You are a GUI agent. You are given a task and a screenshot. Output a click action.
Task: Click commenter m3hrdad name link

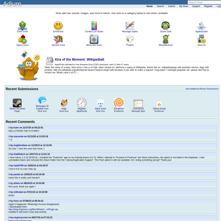18,192
